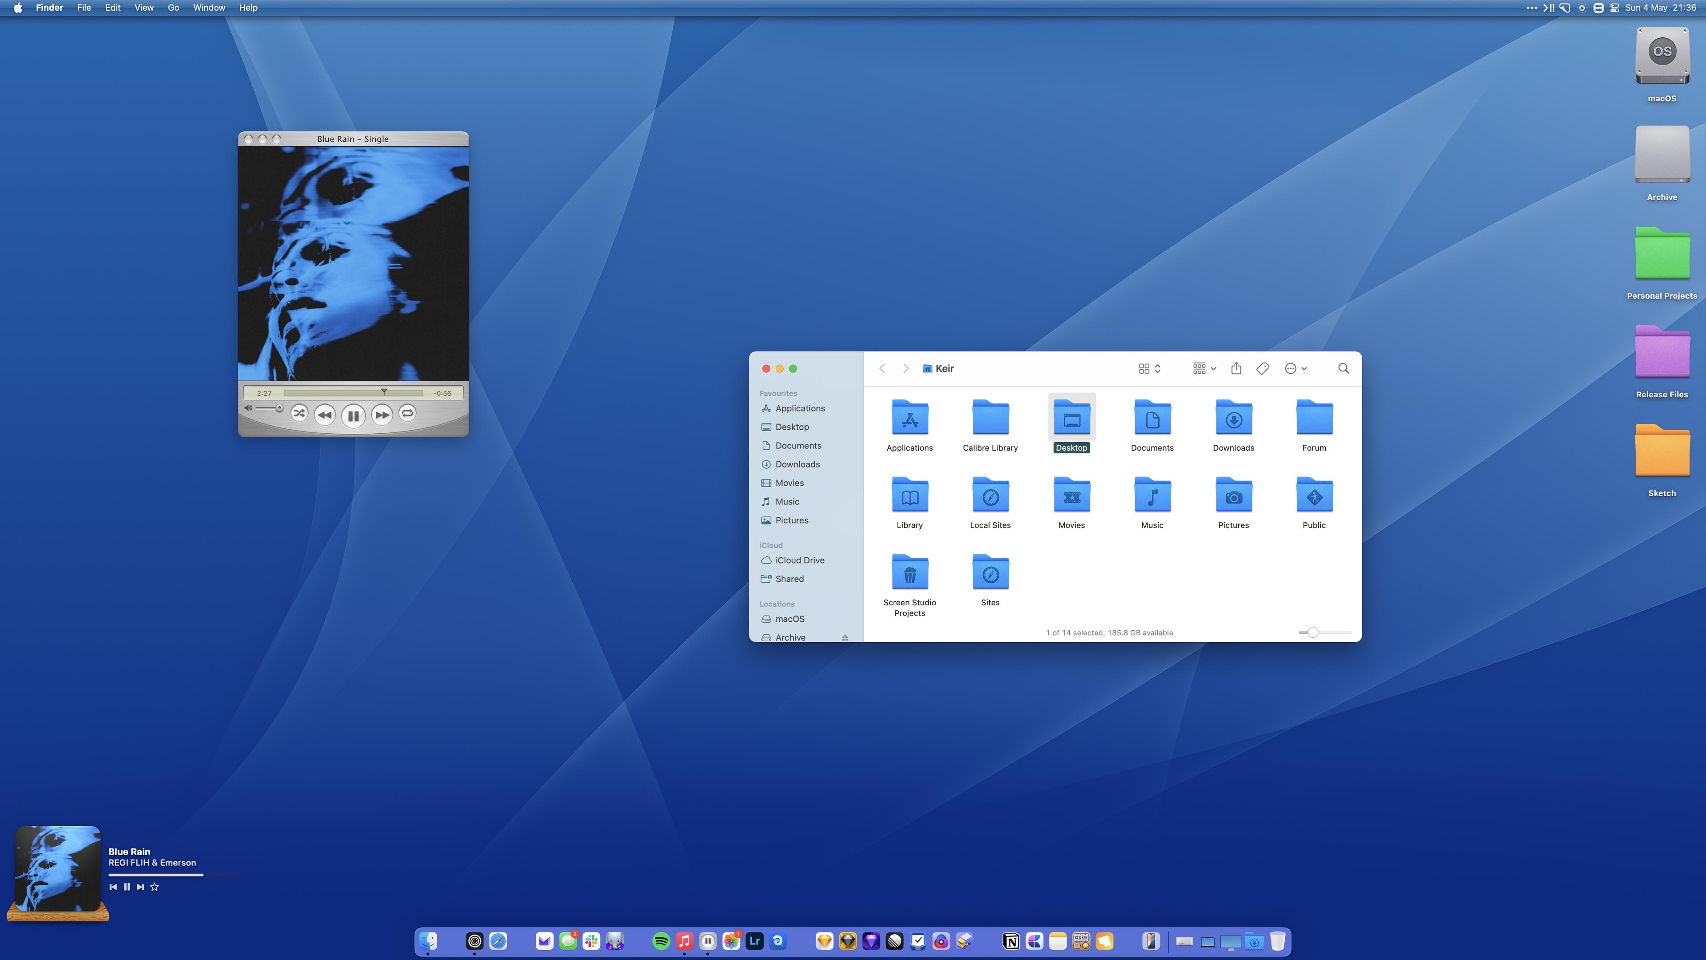The width and height of the screenshot is (1706, 960).
Task: Open iCloud Drive in the sidebar
Action: coord(799,560)
